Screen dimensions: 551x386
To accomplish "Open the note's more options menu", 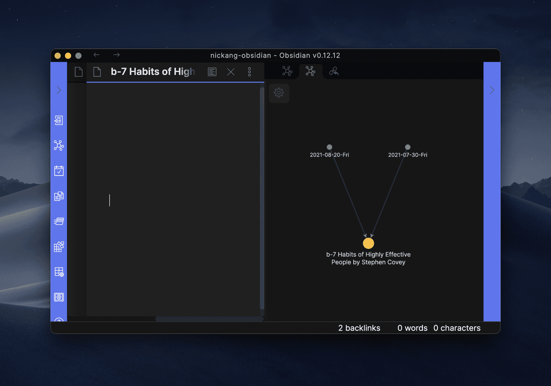I will point(249,72).
